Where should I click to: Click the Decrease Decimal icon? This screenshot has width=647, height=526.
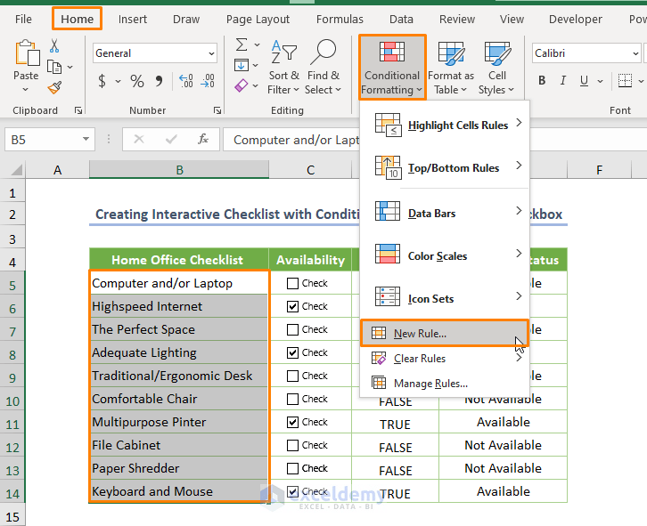pos(207,81)
